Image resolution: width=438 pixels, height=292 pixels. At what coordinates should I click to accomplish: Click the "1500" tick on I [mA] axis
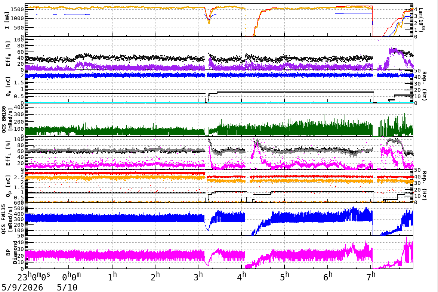pyautogui.click(x=17, y=9)
